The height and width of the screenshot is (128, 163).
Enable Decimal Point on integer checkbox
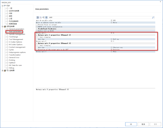(36, 25)
